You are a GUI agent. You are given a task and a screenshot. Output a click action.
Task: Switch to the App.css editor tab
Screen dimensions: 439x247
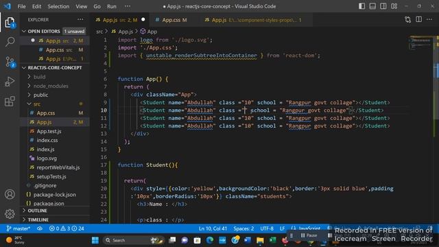click(174, 20)
